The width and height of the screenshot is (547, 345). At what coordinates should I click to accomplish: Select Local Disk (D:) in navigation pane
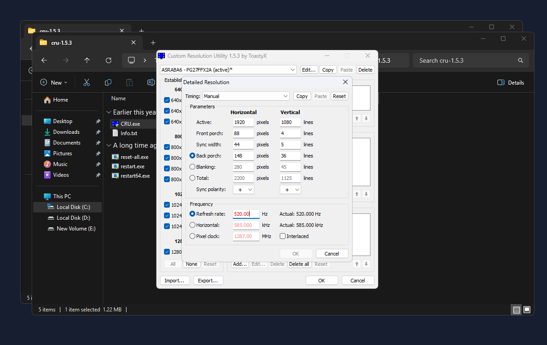point(73,218)
